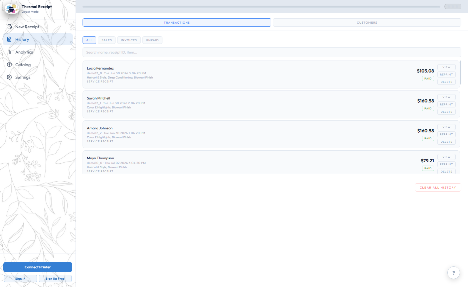The image size is (468, 287).
Task: Click the rounded pill at top right
Action: click(x=453, y=6)
